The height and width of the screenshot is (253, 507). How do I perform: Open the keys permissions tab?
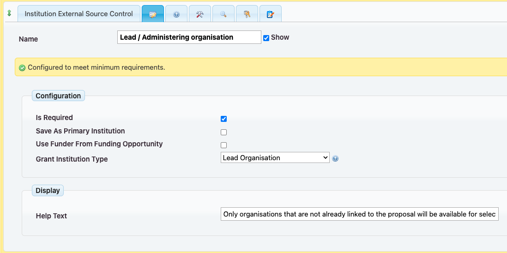click(247, 14)
